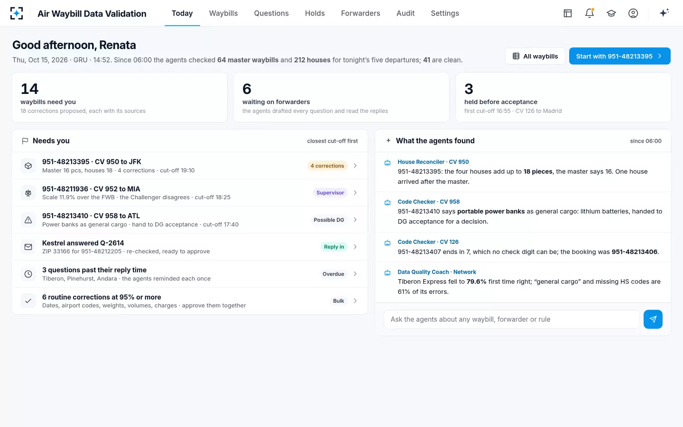The height and width of the screenshot is (427, 683).
Task: Click the closest cut-off first label
Action: pos(332,141)
